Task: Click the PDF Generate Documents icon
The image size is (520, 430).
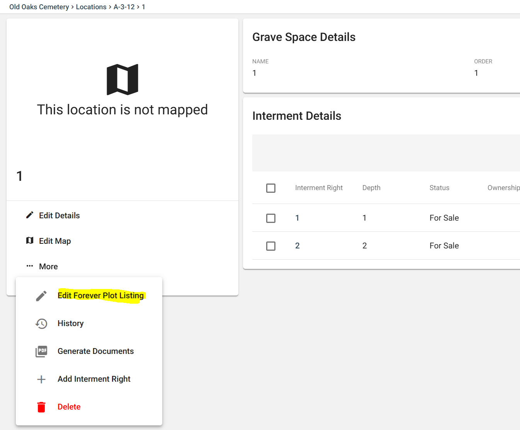Action: 41,352
